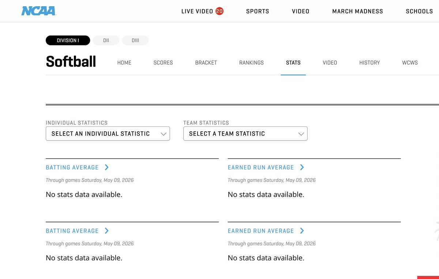Click 'No stats data available.' under lower Earned Run Average
This screenshot has height=279, width=439.
pyautogui.click(x=266, y=258)
